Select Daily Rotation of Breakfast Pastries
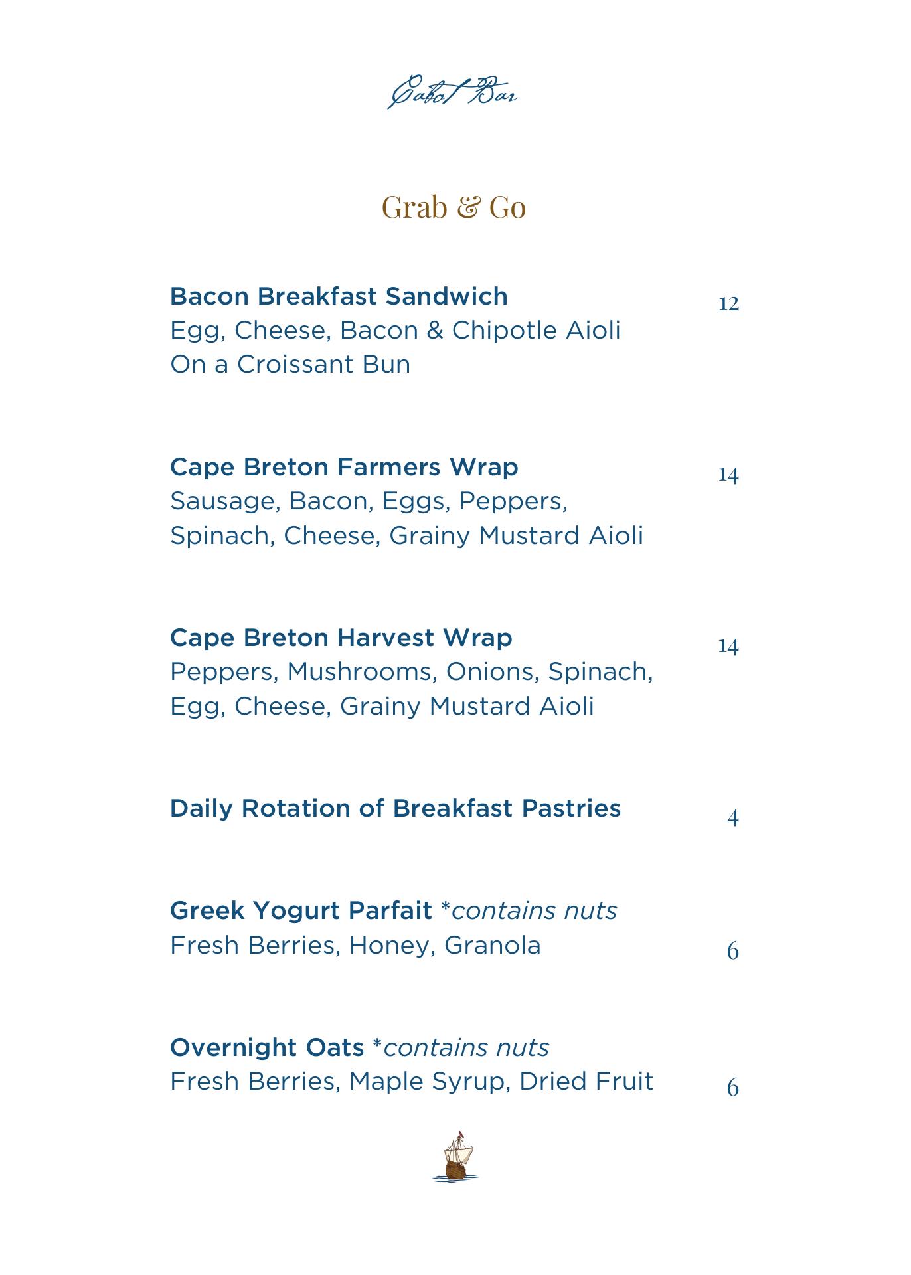The image size is (911, 1275). coord(395,808)
